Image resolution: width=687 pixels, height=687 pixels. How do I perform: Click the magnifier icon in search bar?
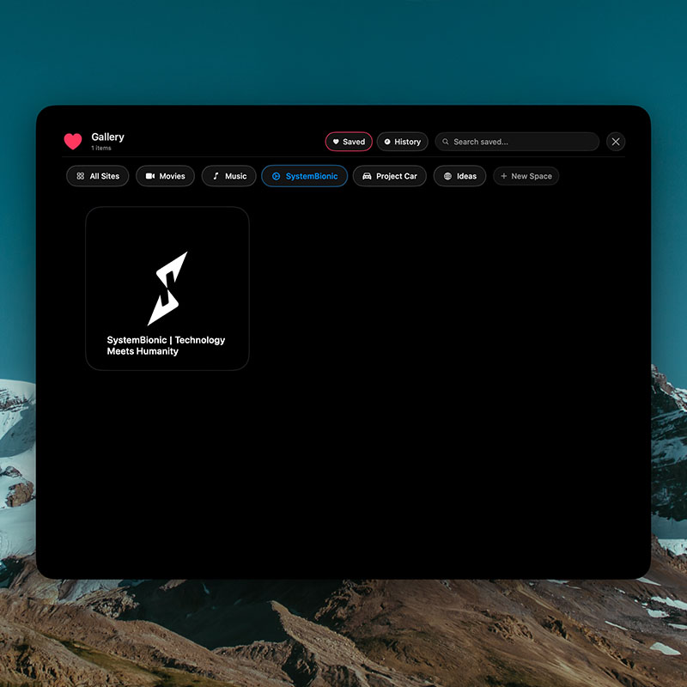446,142
